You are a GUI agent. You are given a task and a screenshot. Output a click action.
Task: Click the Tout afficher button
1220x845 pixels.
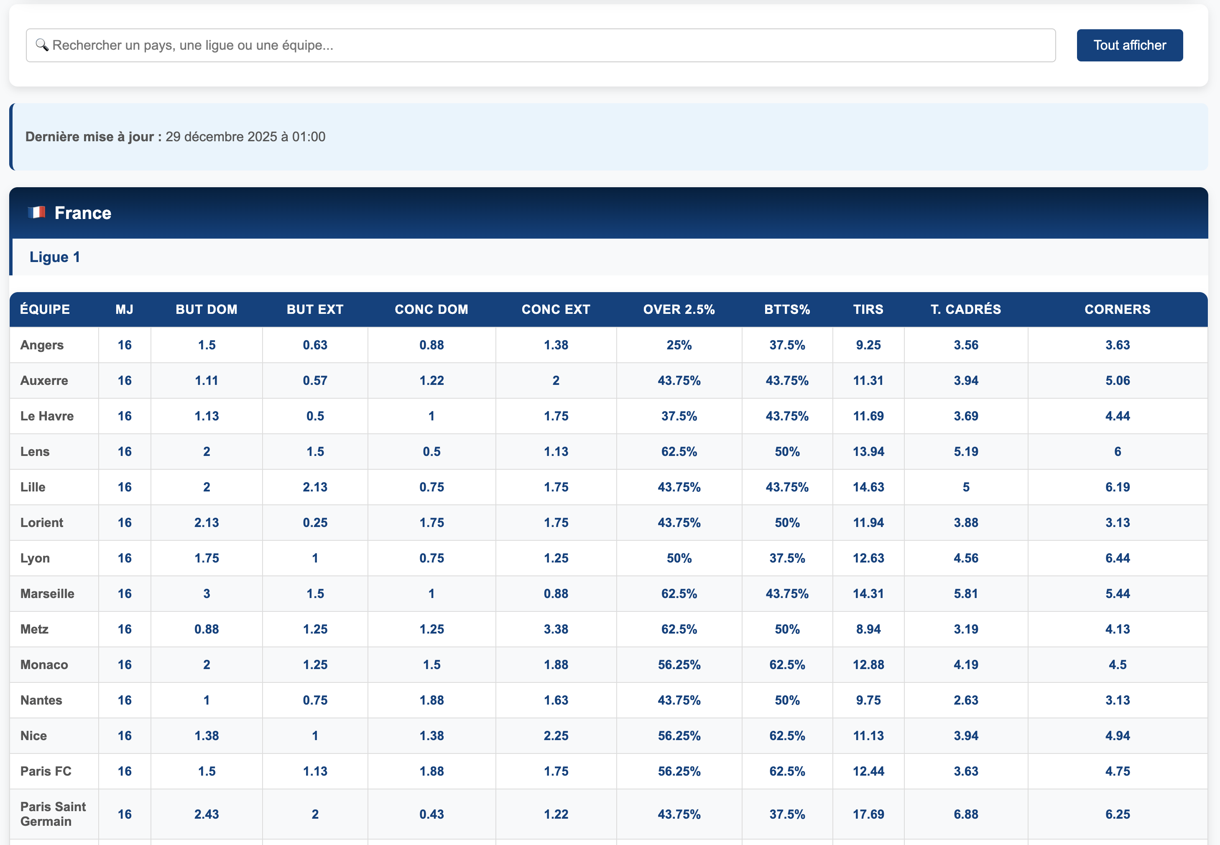[1129, 46]
